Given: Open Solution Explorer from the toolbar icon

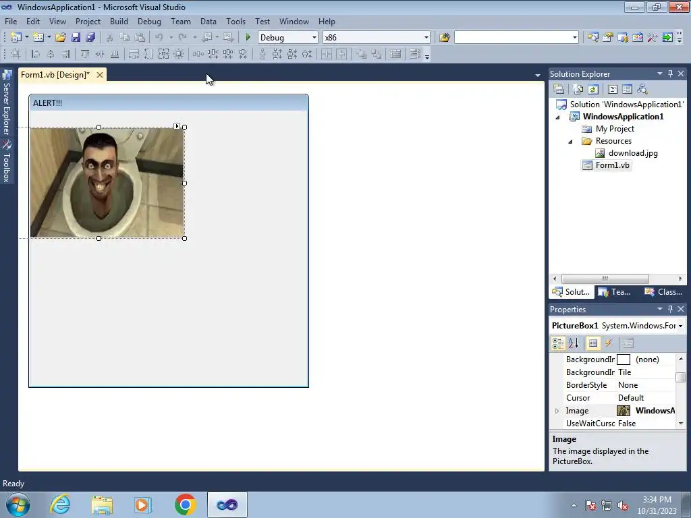Looking at the screenshot, I should coord(592,38).
